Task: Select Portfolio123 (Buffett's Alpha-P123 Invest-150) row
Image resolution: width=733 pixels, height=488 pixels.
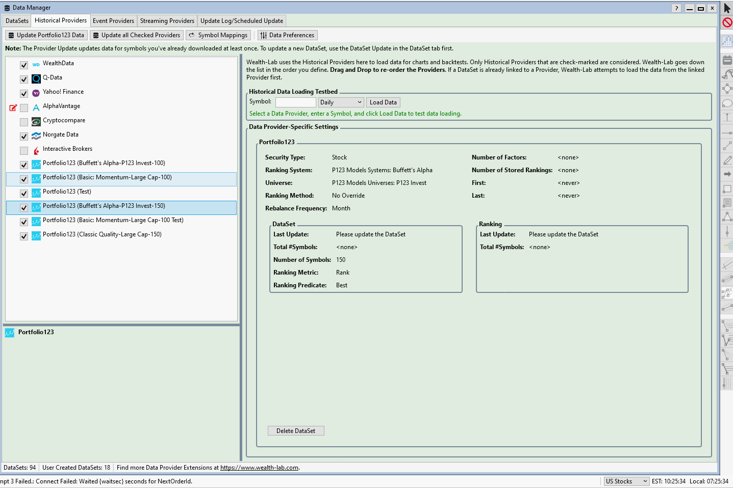Action: point(121,207)
